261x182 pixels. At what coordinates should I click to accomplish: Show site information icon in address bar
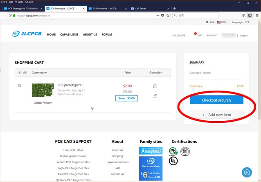point(10,16)
